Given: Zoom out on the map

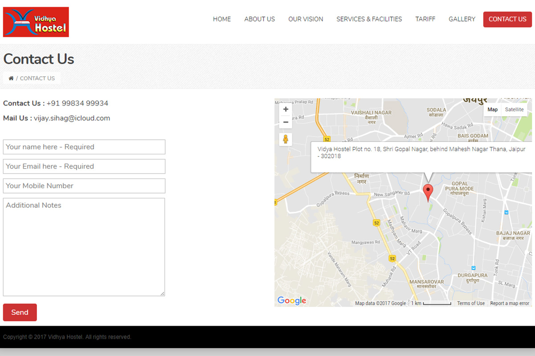Looking at the screenshot, I should 286,122.
